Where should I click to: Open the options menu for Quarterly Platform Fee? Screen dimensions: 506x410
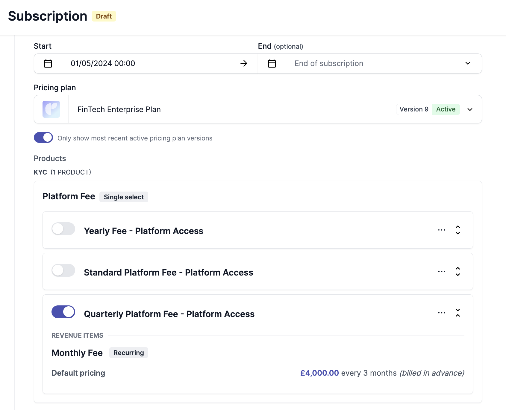click(x=442, y=313)
